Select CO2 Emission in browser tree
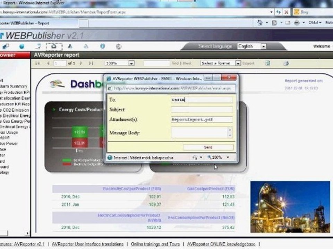Image resolution: width=333 pixels, height=249 pixels. coord(15,110)
